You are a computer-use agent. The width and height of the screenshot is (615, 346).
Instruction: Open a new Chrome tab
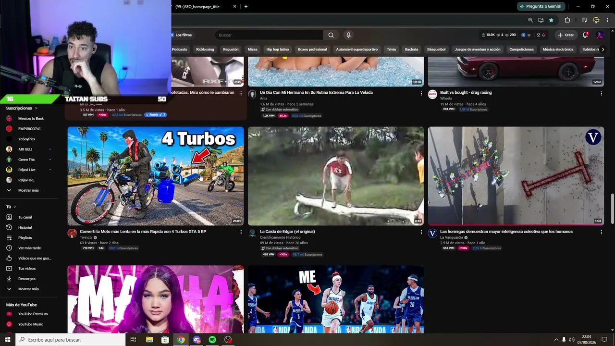[246, 6]
